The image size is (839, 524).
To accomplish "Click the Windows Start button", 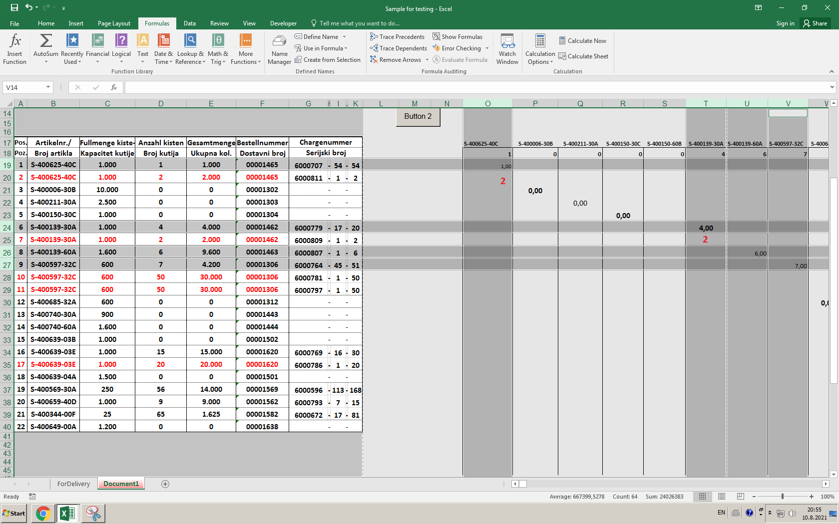I will tap(14, 513).
